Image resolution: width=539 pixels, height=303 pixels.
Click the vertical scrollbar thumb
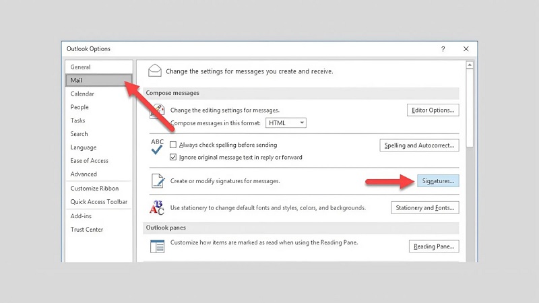pyautogui.click(x=470, y=108)
